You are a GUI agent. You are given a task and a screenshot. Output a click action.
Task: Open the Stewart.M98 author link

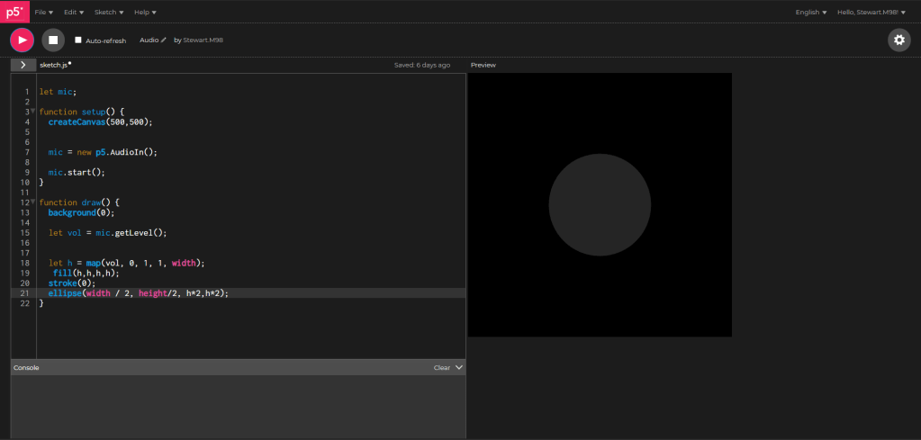202,40
